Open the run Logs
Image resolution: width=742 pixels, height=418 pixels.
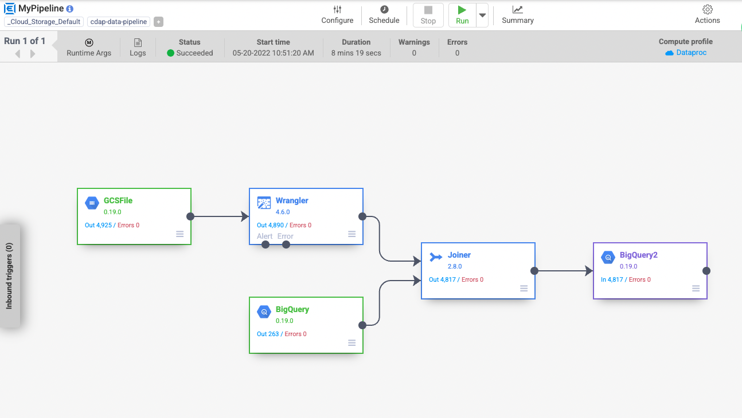coord(138,48)
